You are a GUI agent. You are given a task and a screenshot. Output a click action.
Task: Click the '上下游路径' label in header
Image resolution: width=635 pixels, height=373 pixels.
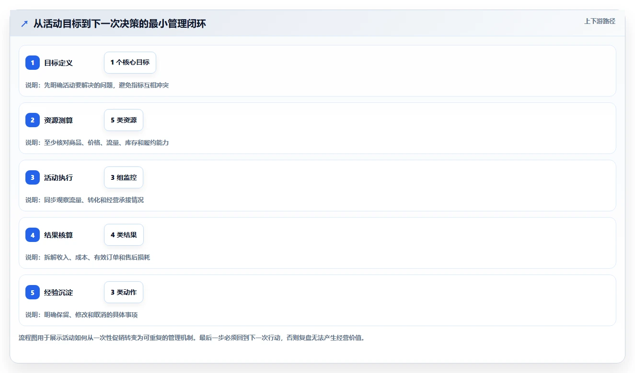click(600, 21)
